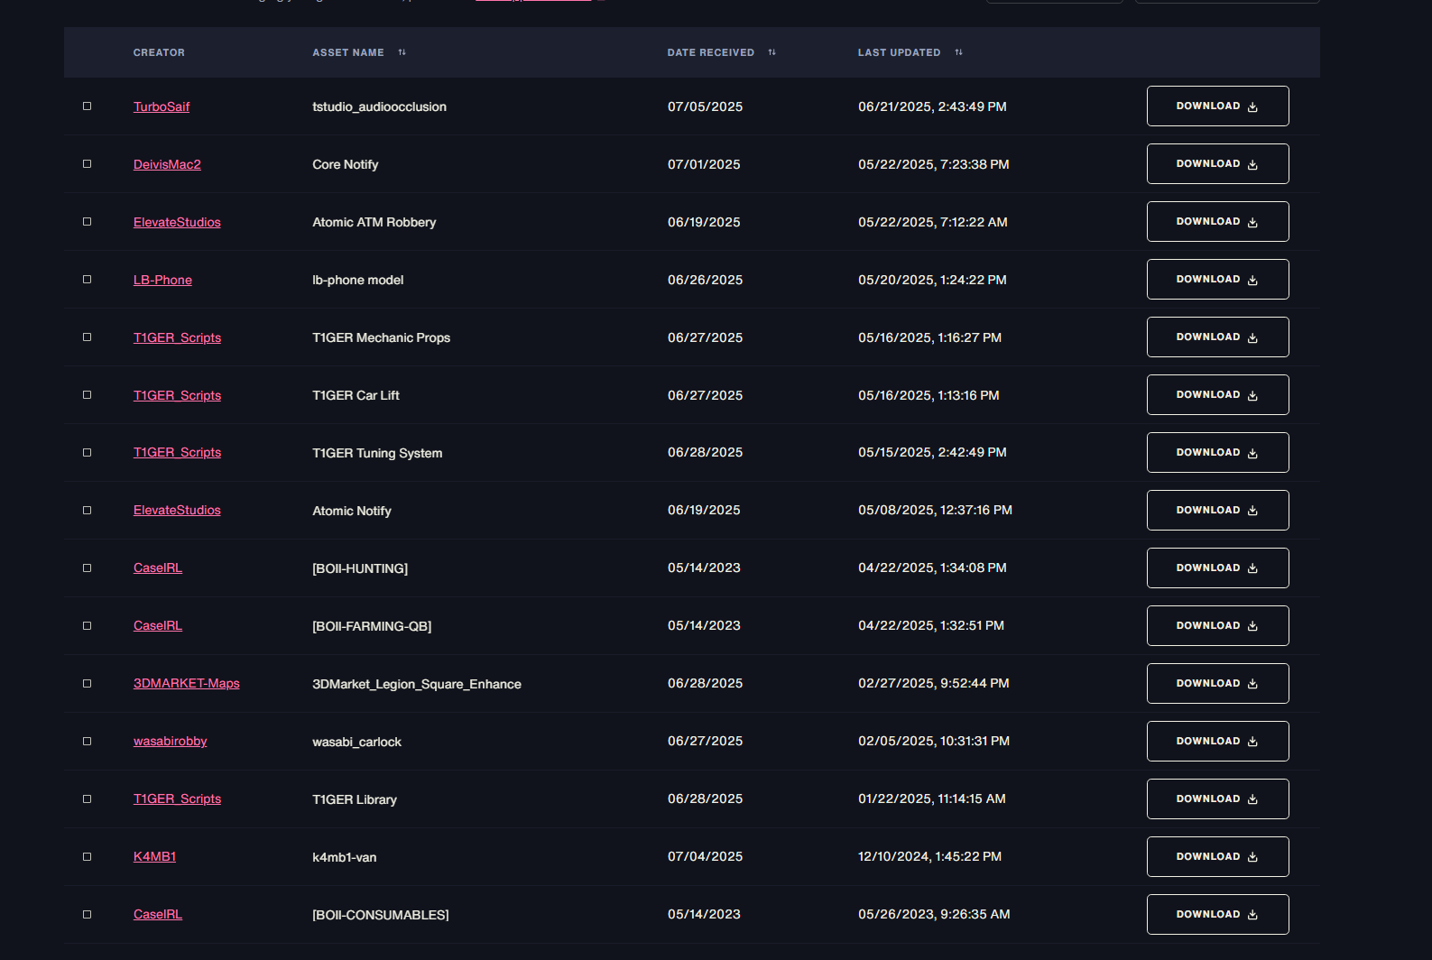Click the Atomic ATM Robbery asset name
Viewport: 1432px width, 960px height.
[374, 222]
